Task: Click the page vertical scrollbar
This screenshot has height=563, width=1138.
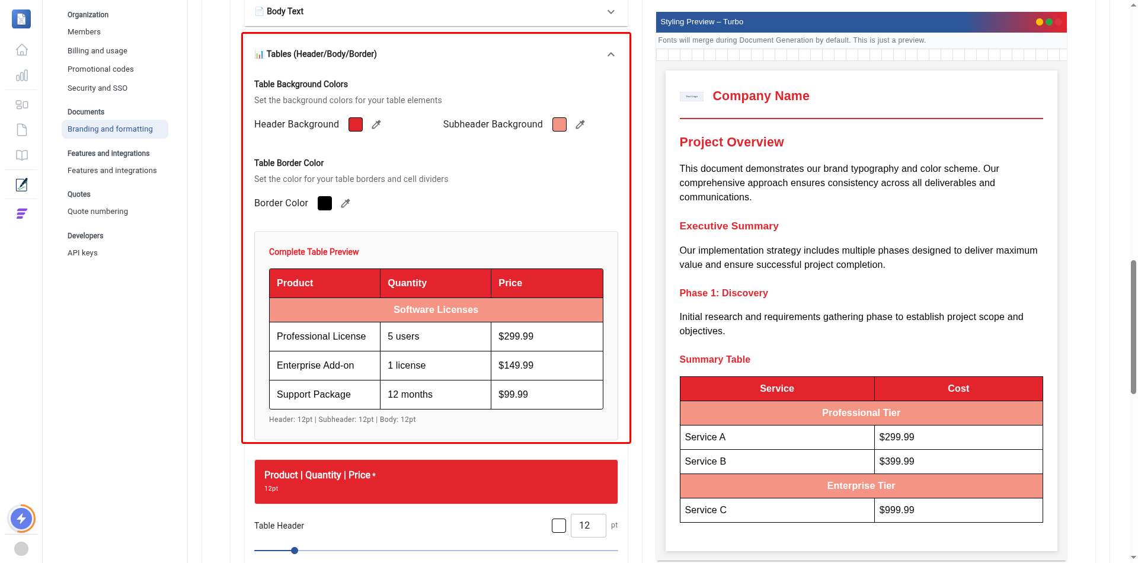Action: (x=1133, y=327)
